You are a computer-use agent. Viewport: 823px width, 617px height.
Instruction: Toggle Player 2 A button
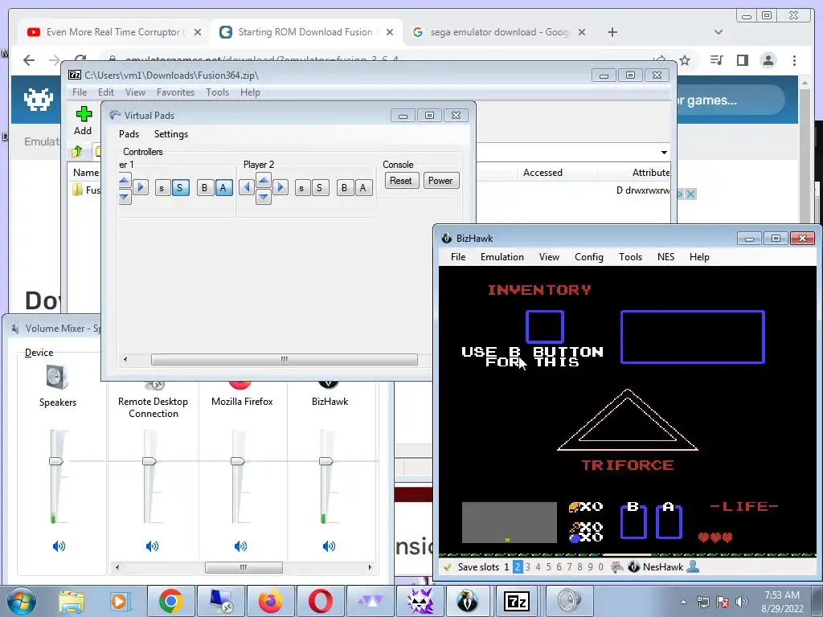pyautogui.click(x=362, y=188)
